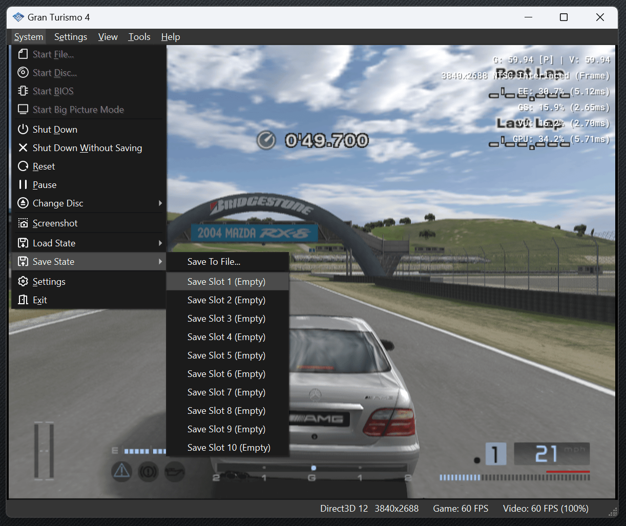626x526 pixels.
Task: Click the Change Disc eject icon
Action: (x=23, y=203)
